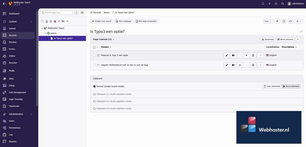This screenshot has width=306, height=147.
Task: Click 'Edit page properties'
Action: pyautogui.click(x=146, y=21)
